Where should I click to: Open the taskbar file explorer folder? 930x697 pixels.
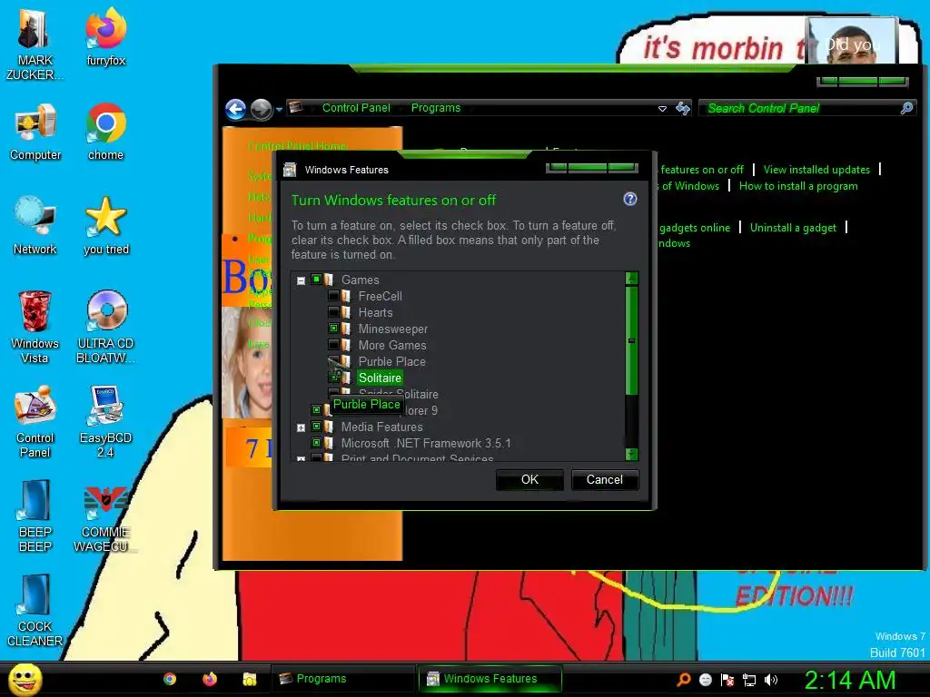(x=250, y=679)
